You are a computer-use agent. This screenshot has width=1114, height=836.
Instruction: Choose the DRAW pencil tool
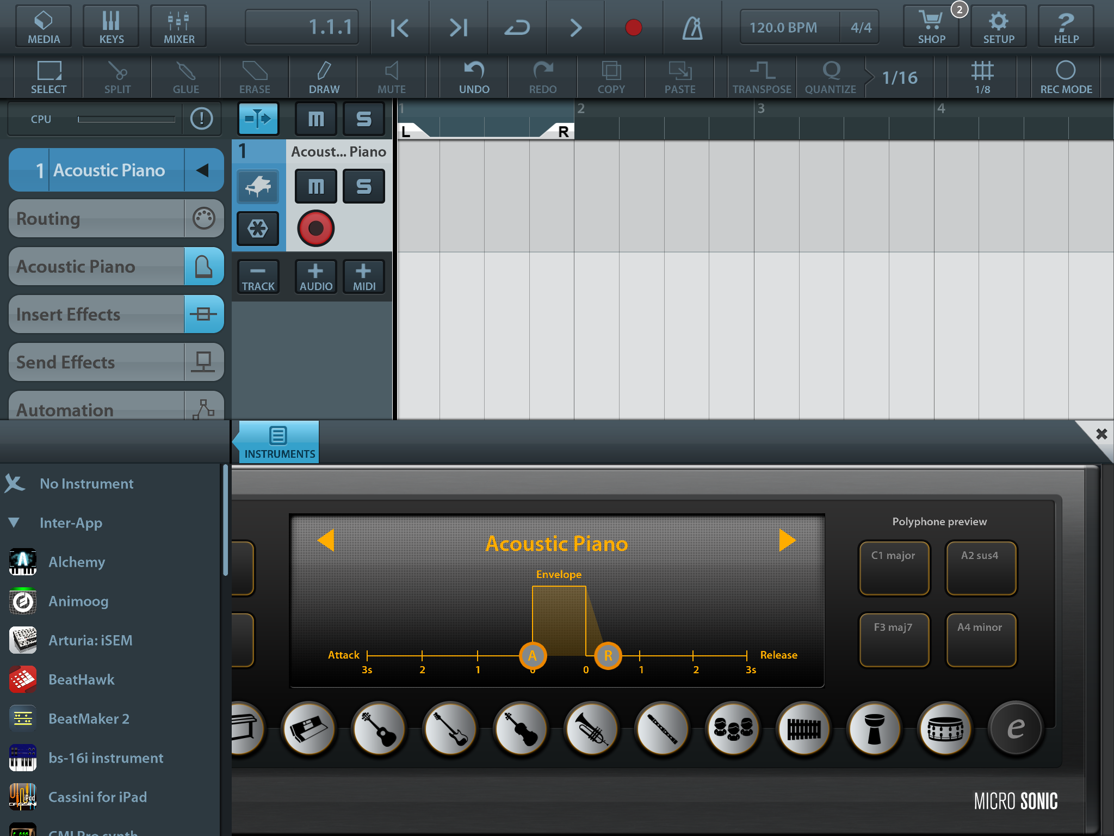click(324, 77)
